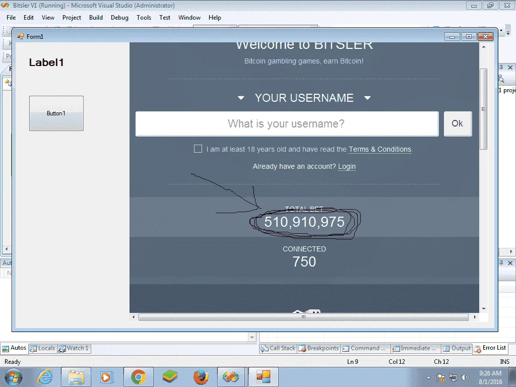The width and height of the screenshot is (516, 387).
Task: Close the lower right Visual Studio panel
Action: point(510,263)
